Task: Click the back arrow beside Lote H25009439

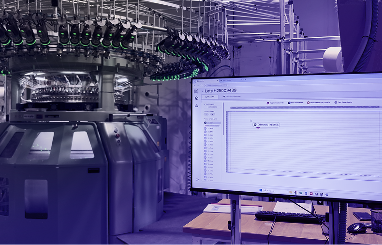Action: (x=202, y=91)
